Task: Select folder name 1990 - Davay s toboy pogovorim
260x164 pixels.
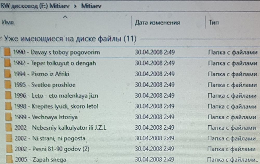Action: coord(56,52)
